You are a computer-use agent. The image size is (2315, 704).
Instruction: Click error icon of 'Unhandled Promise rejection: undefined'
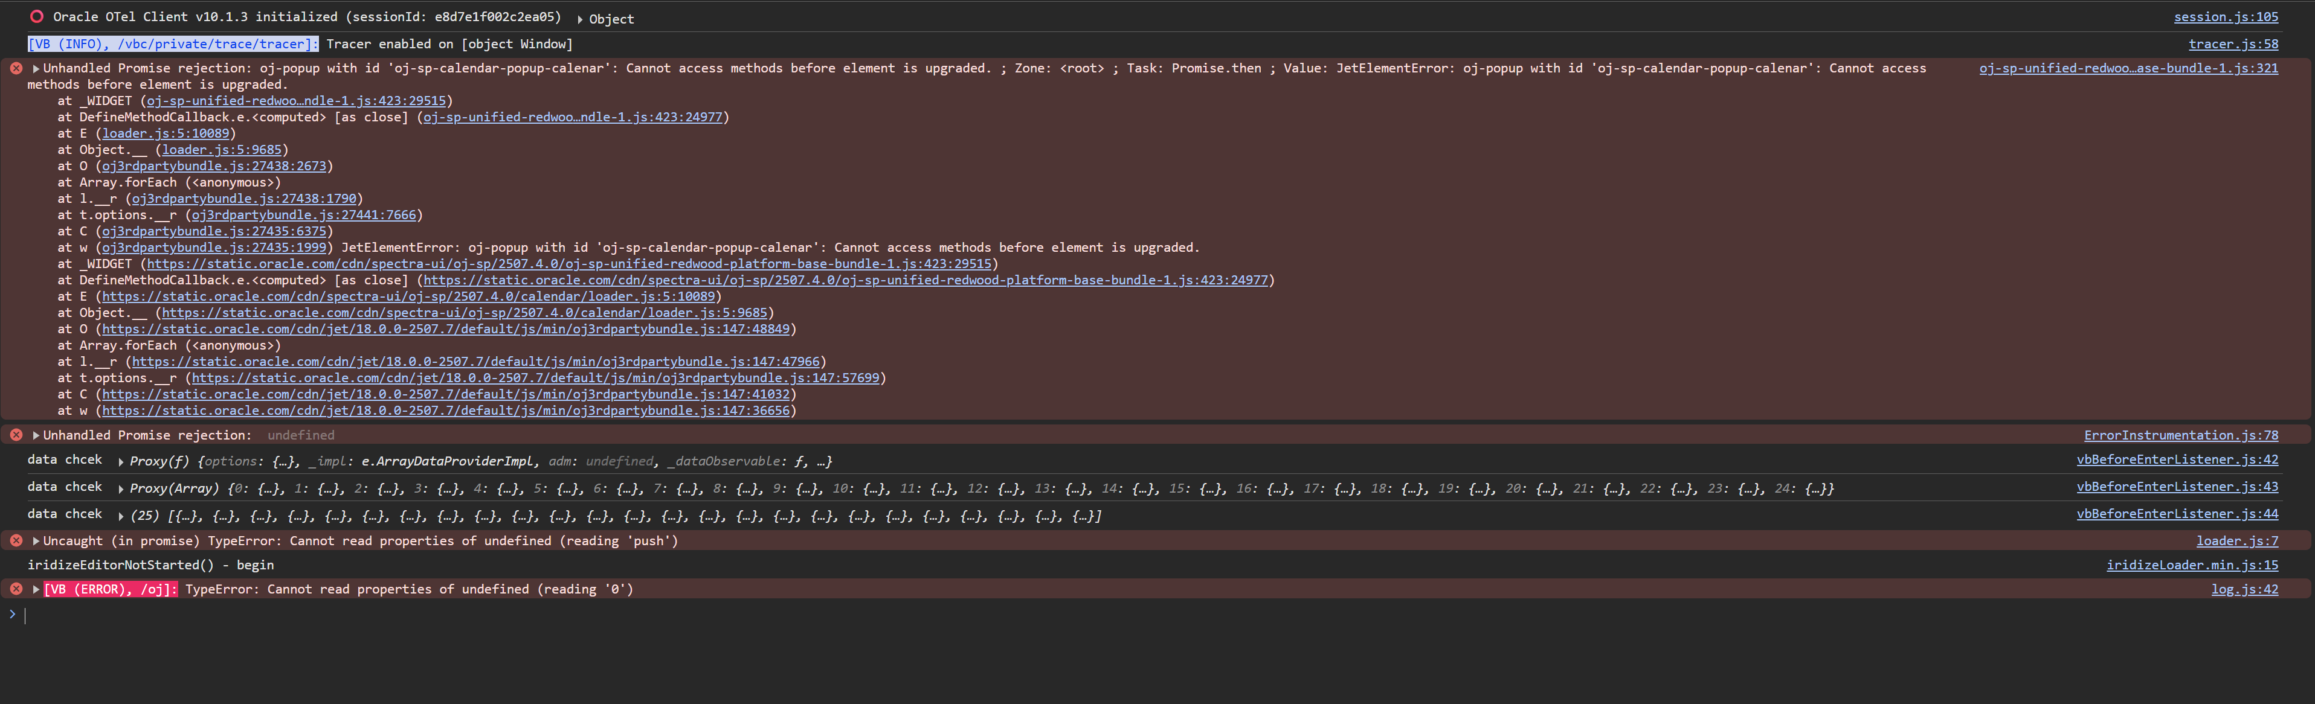pos(16,435)
